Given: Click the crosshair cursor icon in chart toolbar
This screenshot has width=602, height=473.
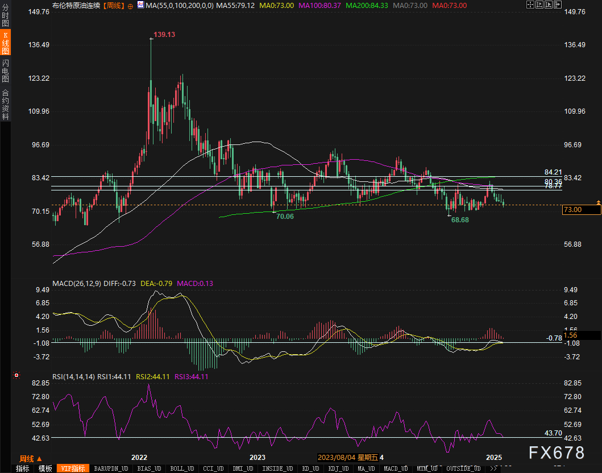Looking at the screenshot, I should pos(530,5).
